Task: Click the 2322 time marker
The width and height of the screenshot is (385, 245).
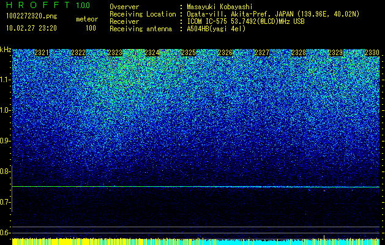Action: pos(78,53)
